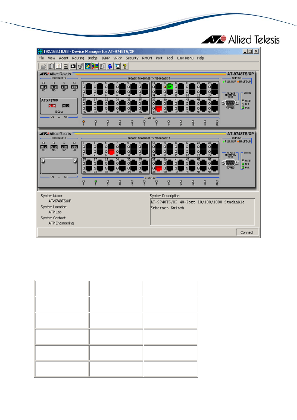Image resolution: width=297 pixels, height=420 pixels.
Task: Click the Device Manager title bar app icon
Action: click(40, 51)
